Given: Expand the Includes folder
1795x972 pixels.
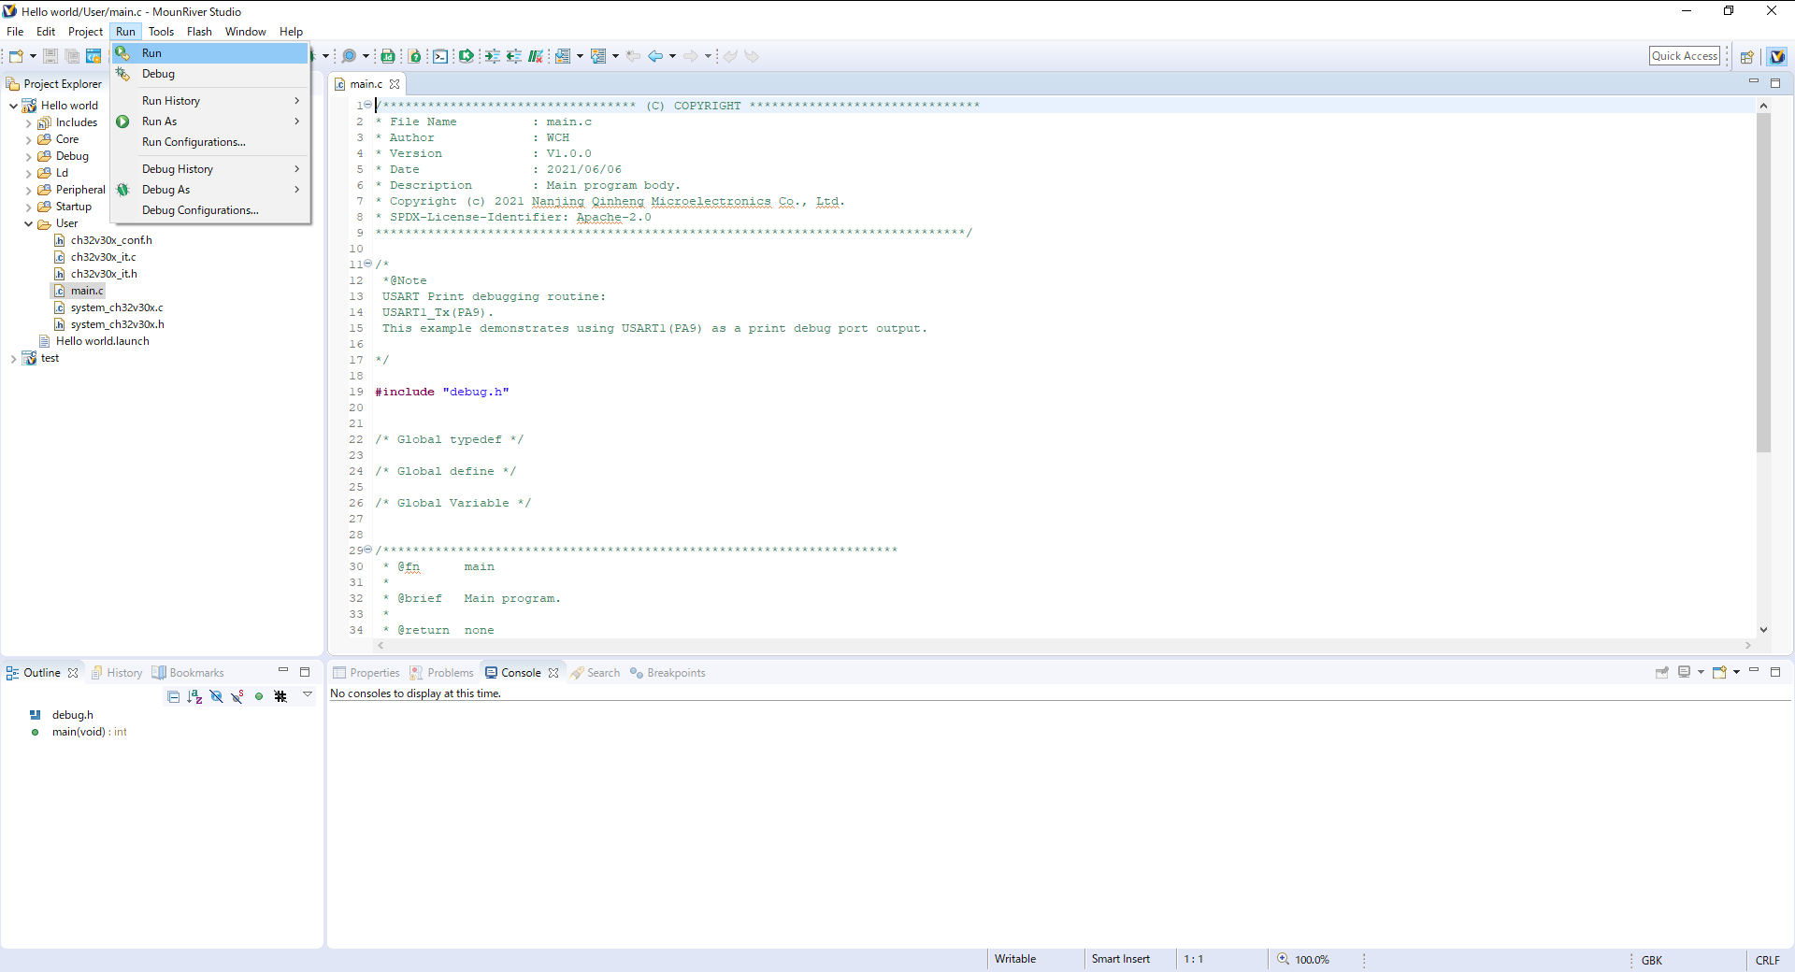Looking at the screenshot, I should tap(29, 122).
